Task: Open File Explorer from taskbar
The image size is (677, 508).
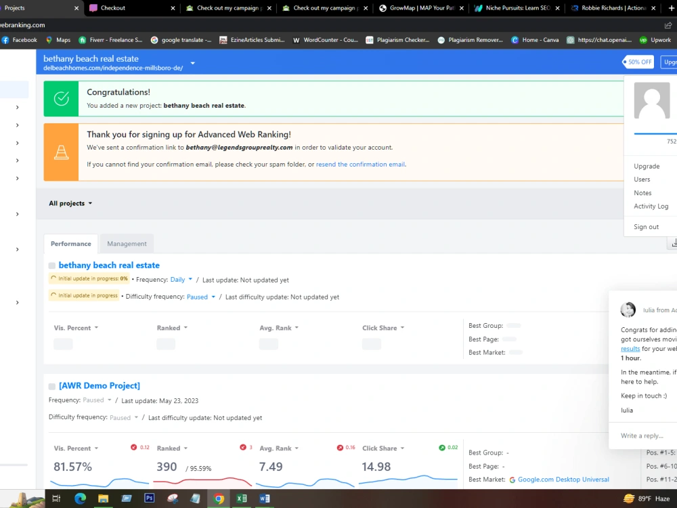Action: pyautogui.click(x=103, y=499)
